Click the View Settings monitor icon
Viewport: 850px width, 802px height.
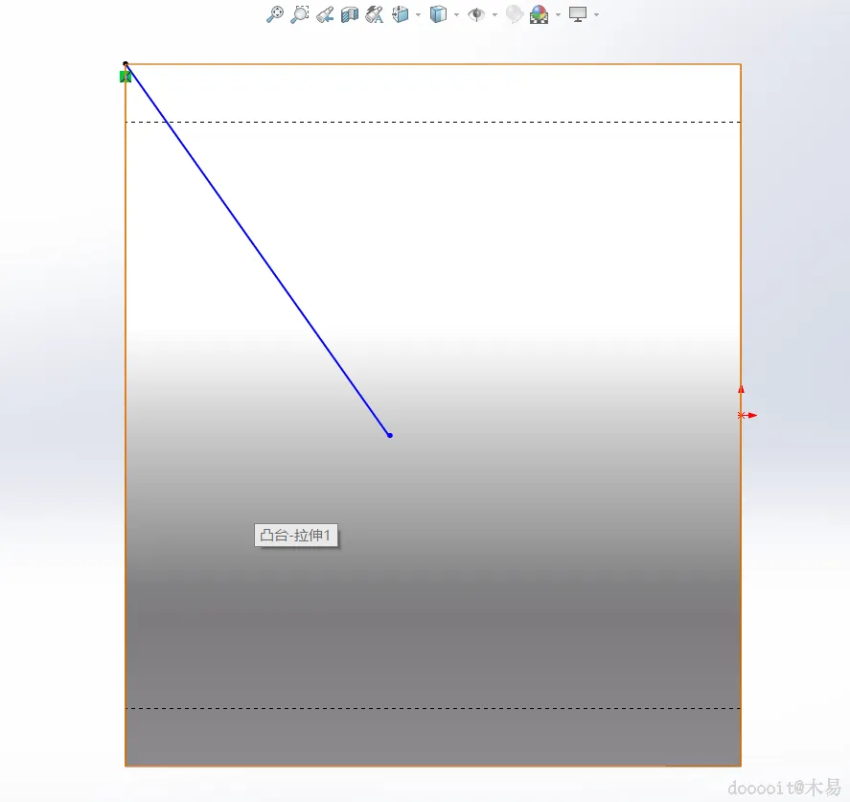[578, 14]
